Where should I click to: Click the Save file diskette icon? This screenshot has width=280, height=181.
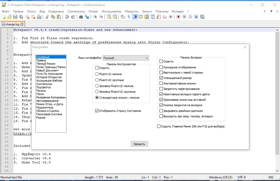point(15,17)
